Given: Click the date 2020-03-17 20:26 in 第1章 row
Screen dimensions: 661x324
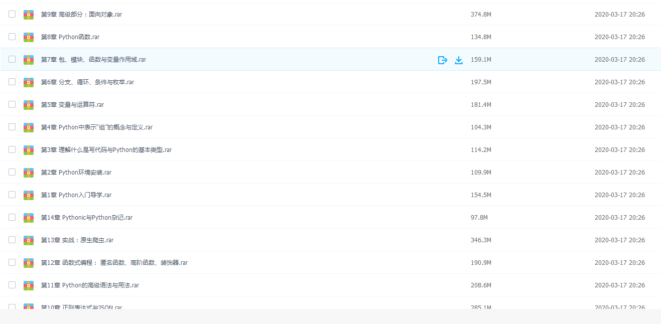Looking at the screenshot, I should coord(620,195).
